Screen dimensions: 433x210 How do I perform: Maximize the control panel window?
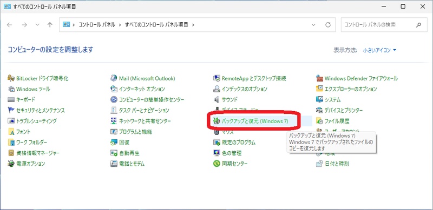(x=403, y=6)
